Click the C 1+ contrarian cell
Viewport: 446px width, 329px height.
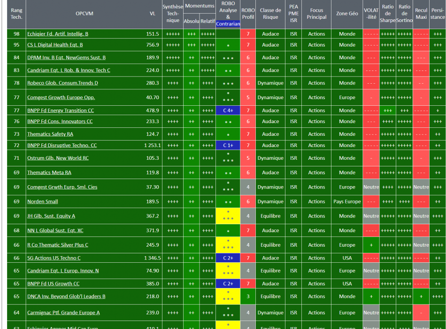pyautogui.click(x=228, y=145)
